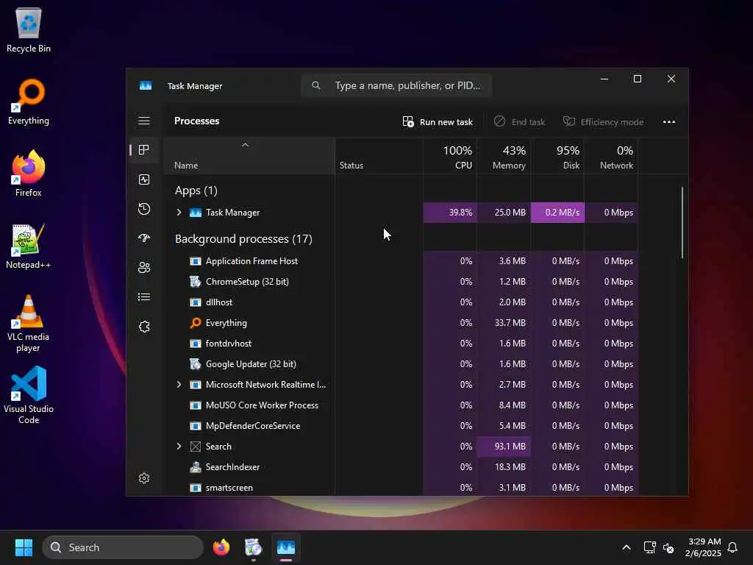Viewport: 753px width, 565px height.
Task: Click the 39.8% CPU cell for Task Manager
Action: tap(450, 213)
